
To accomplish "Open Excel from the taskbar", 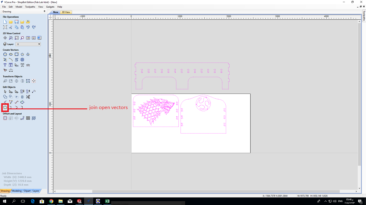I will point(107,201).
